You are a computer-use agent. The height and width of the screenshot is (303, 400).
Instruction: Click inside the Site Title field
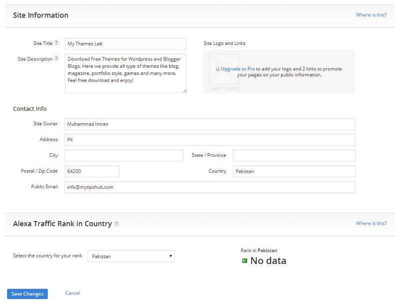click(x=125, y=44)
